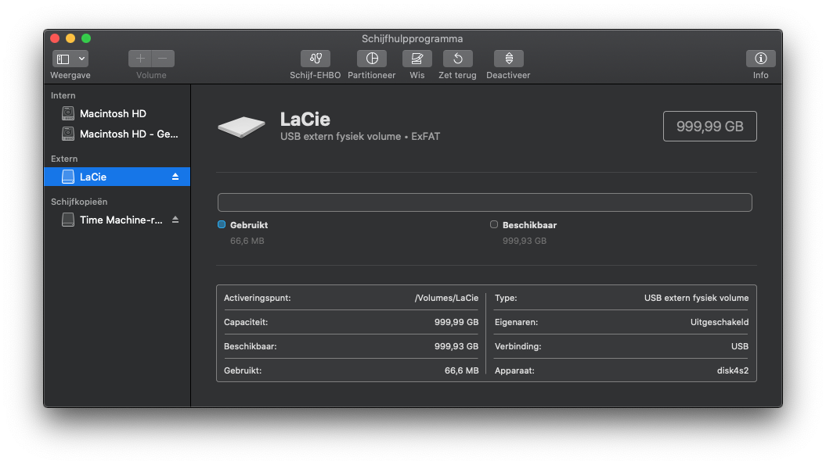Click the disk4s2 device value
This screenshot has height=465, width=826.
pyautogui.click(x=732, y=370)
